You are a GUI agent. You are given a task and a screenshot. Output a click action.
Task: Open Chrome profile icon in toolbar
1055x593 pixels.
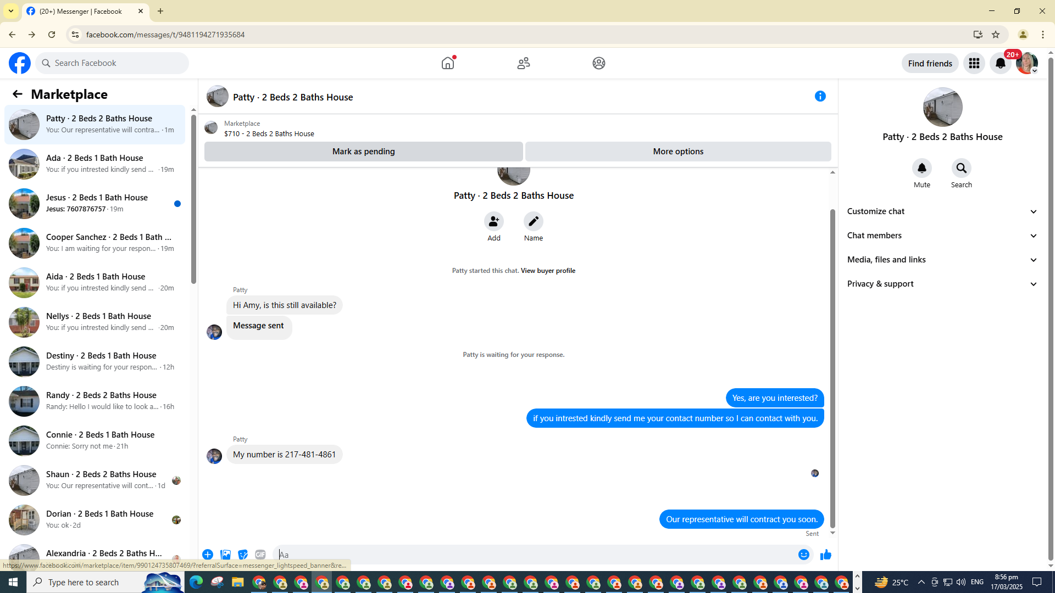pos(1023,35)
